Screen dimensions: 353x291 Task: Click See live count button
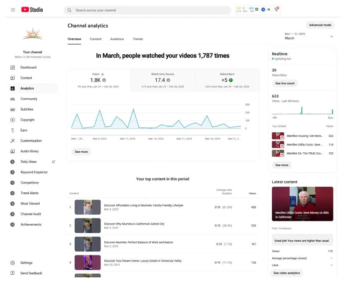click(285, 84)
